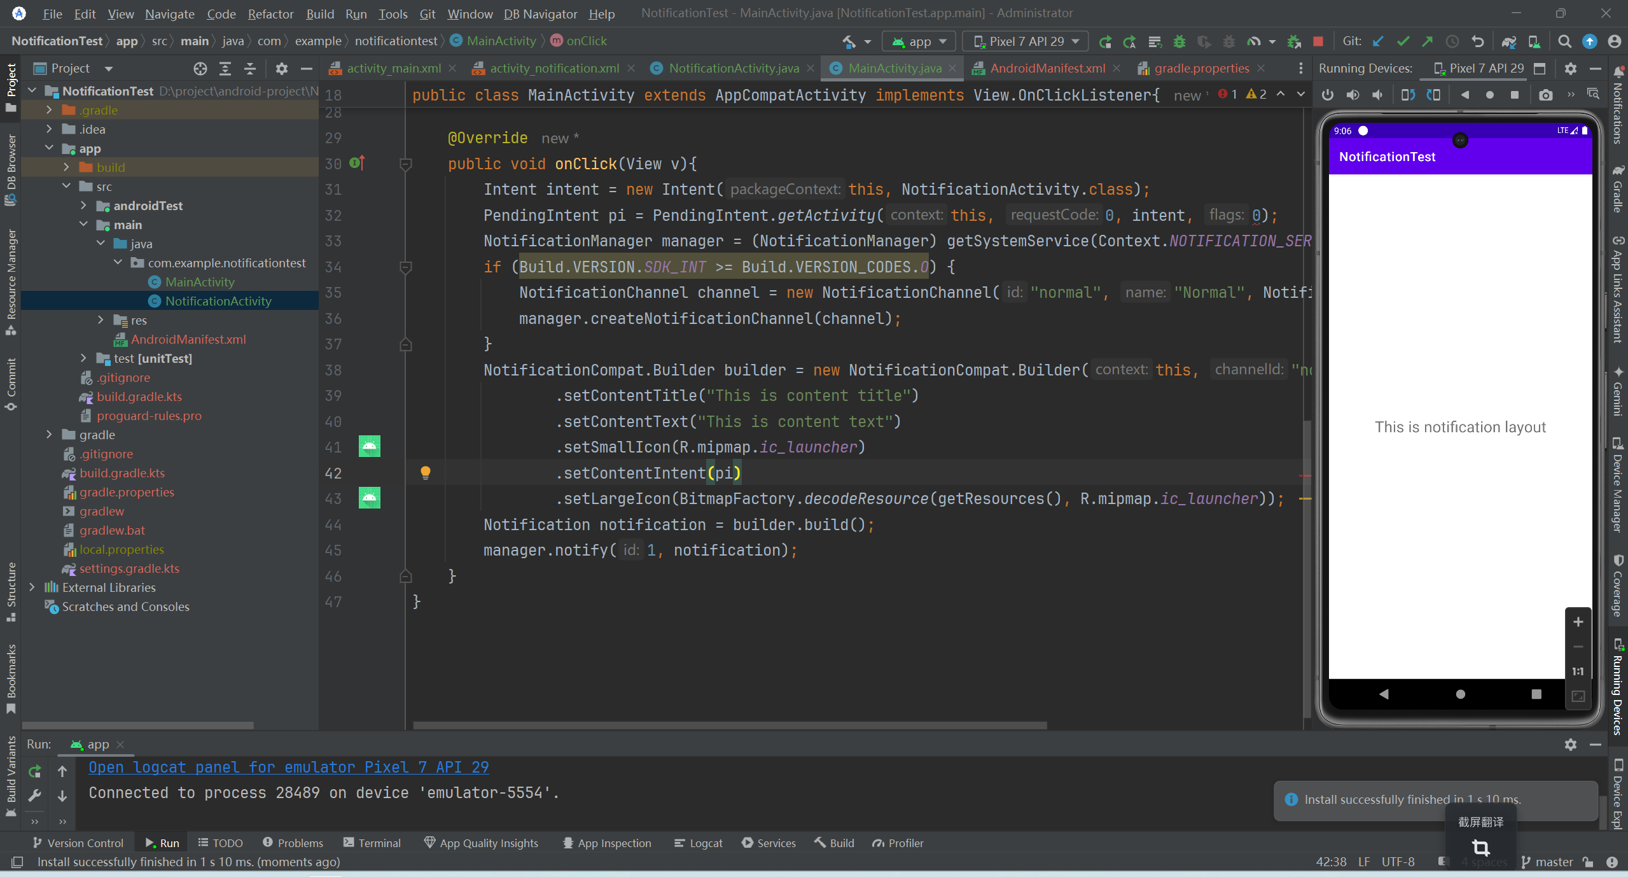The image size is (1628, 877).
Task: Click the Revert changes undo icon
Action: (1477, 43)
